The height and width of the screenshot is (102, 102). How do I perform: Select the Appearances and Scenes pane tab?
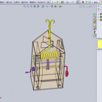tap(95, 32)
